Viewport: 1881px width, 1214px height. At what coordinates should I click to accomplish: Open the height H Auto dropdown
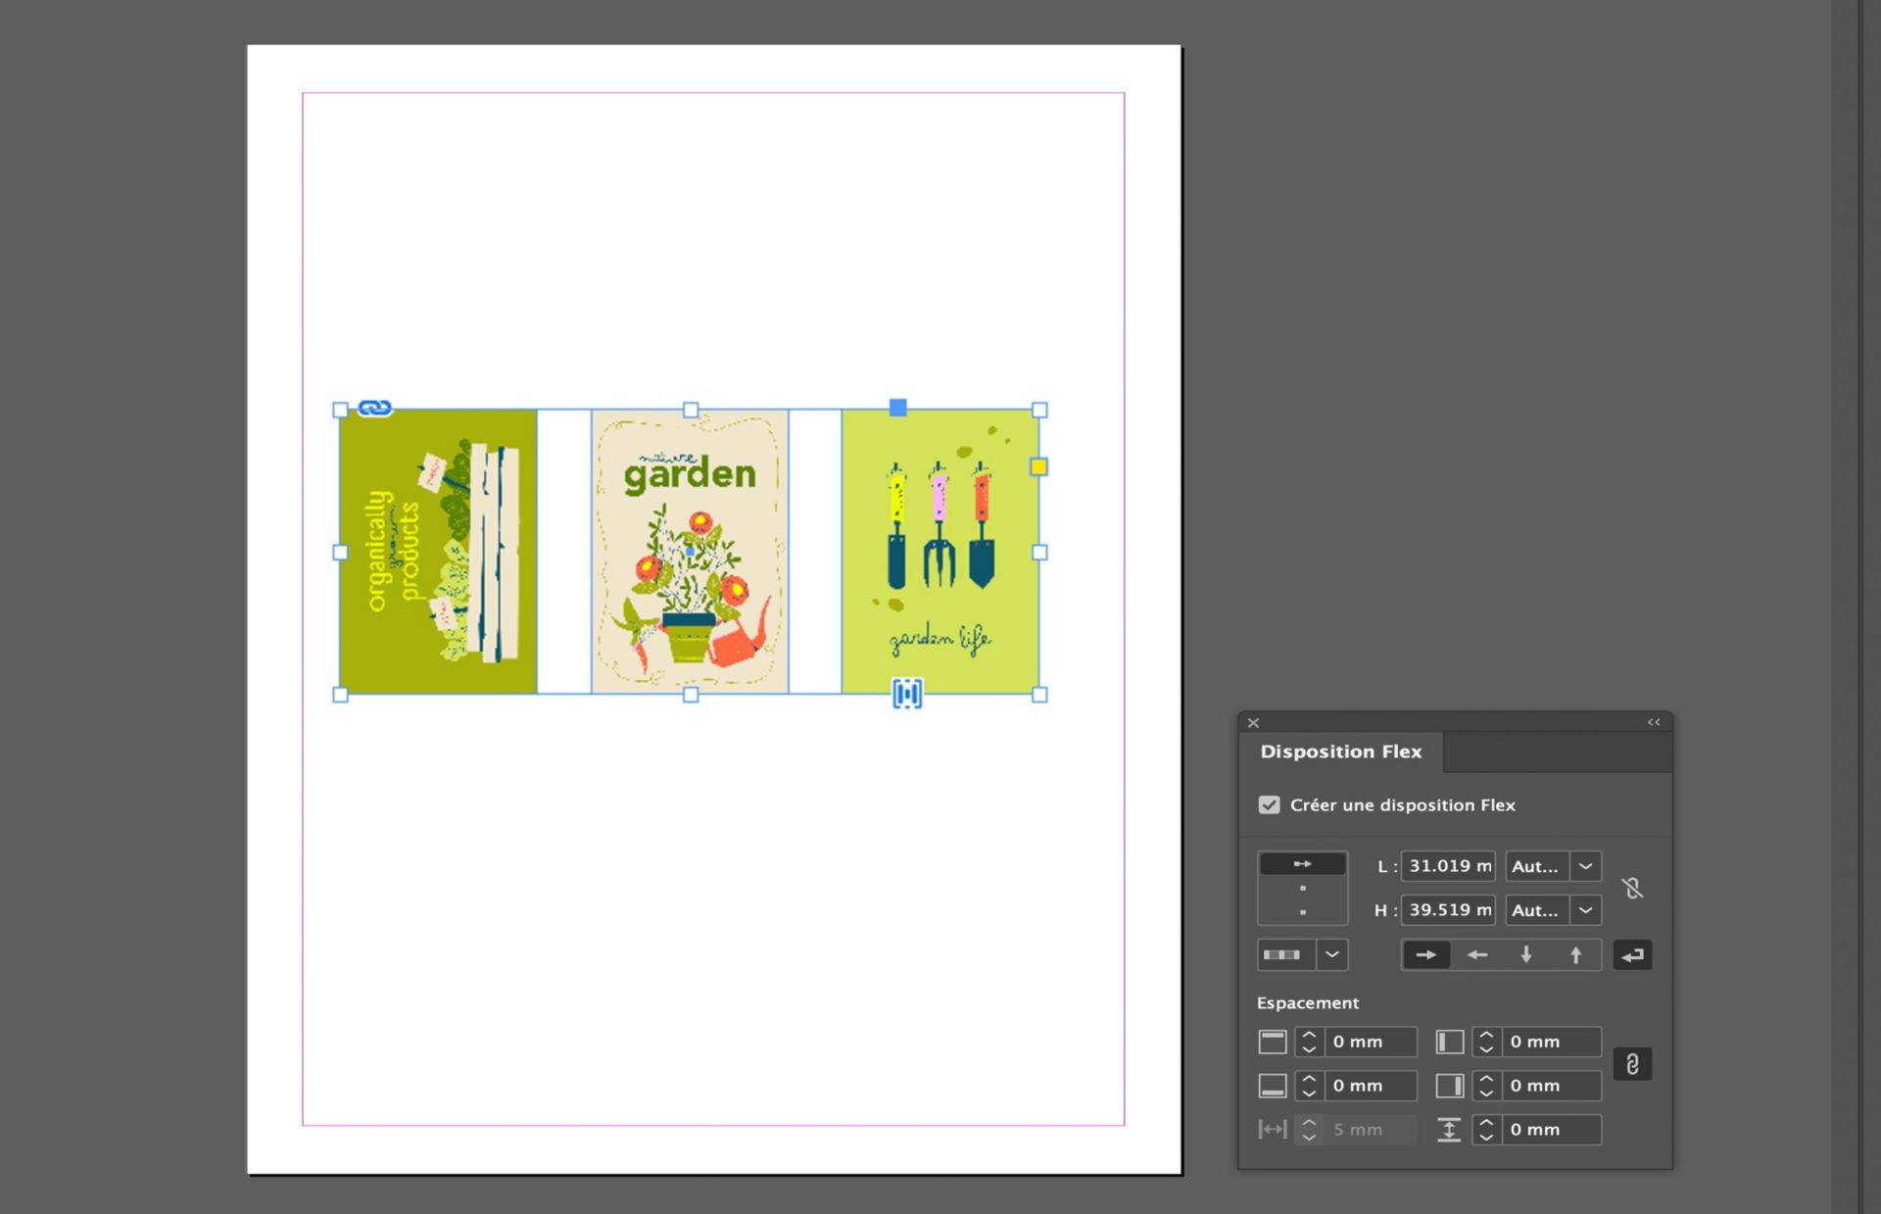[x=1585, y=910]
